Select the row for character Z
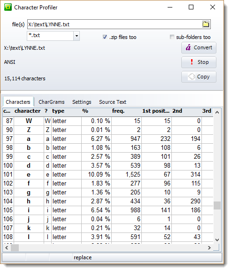The height and width of the screenshot is (271, 231). [108, 130]
